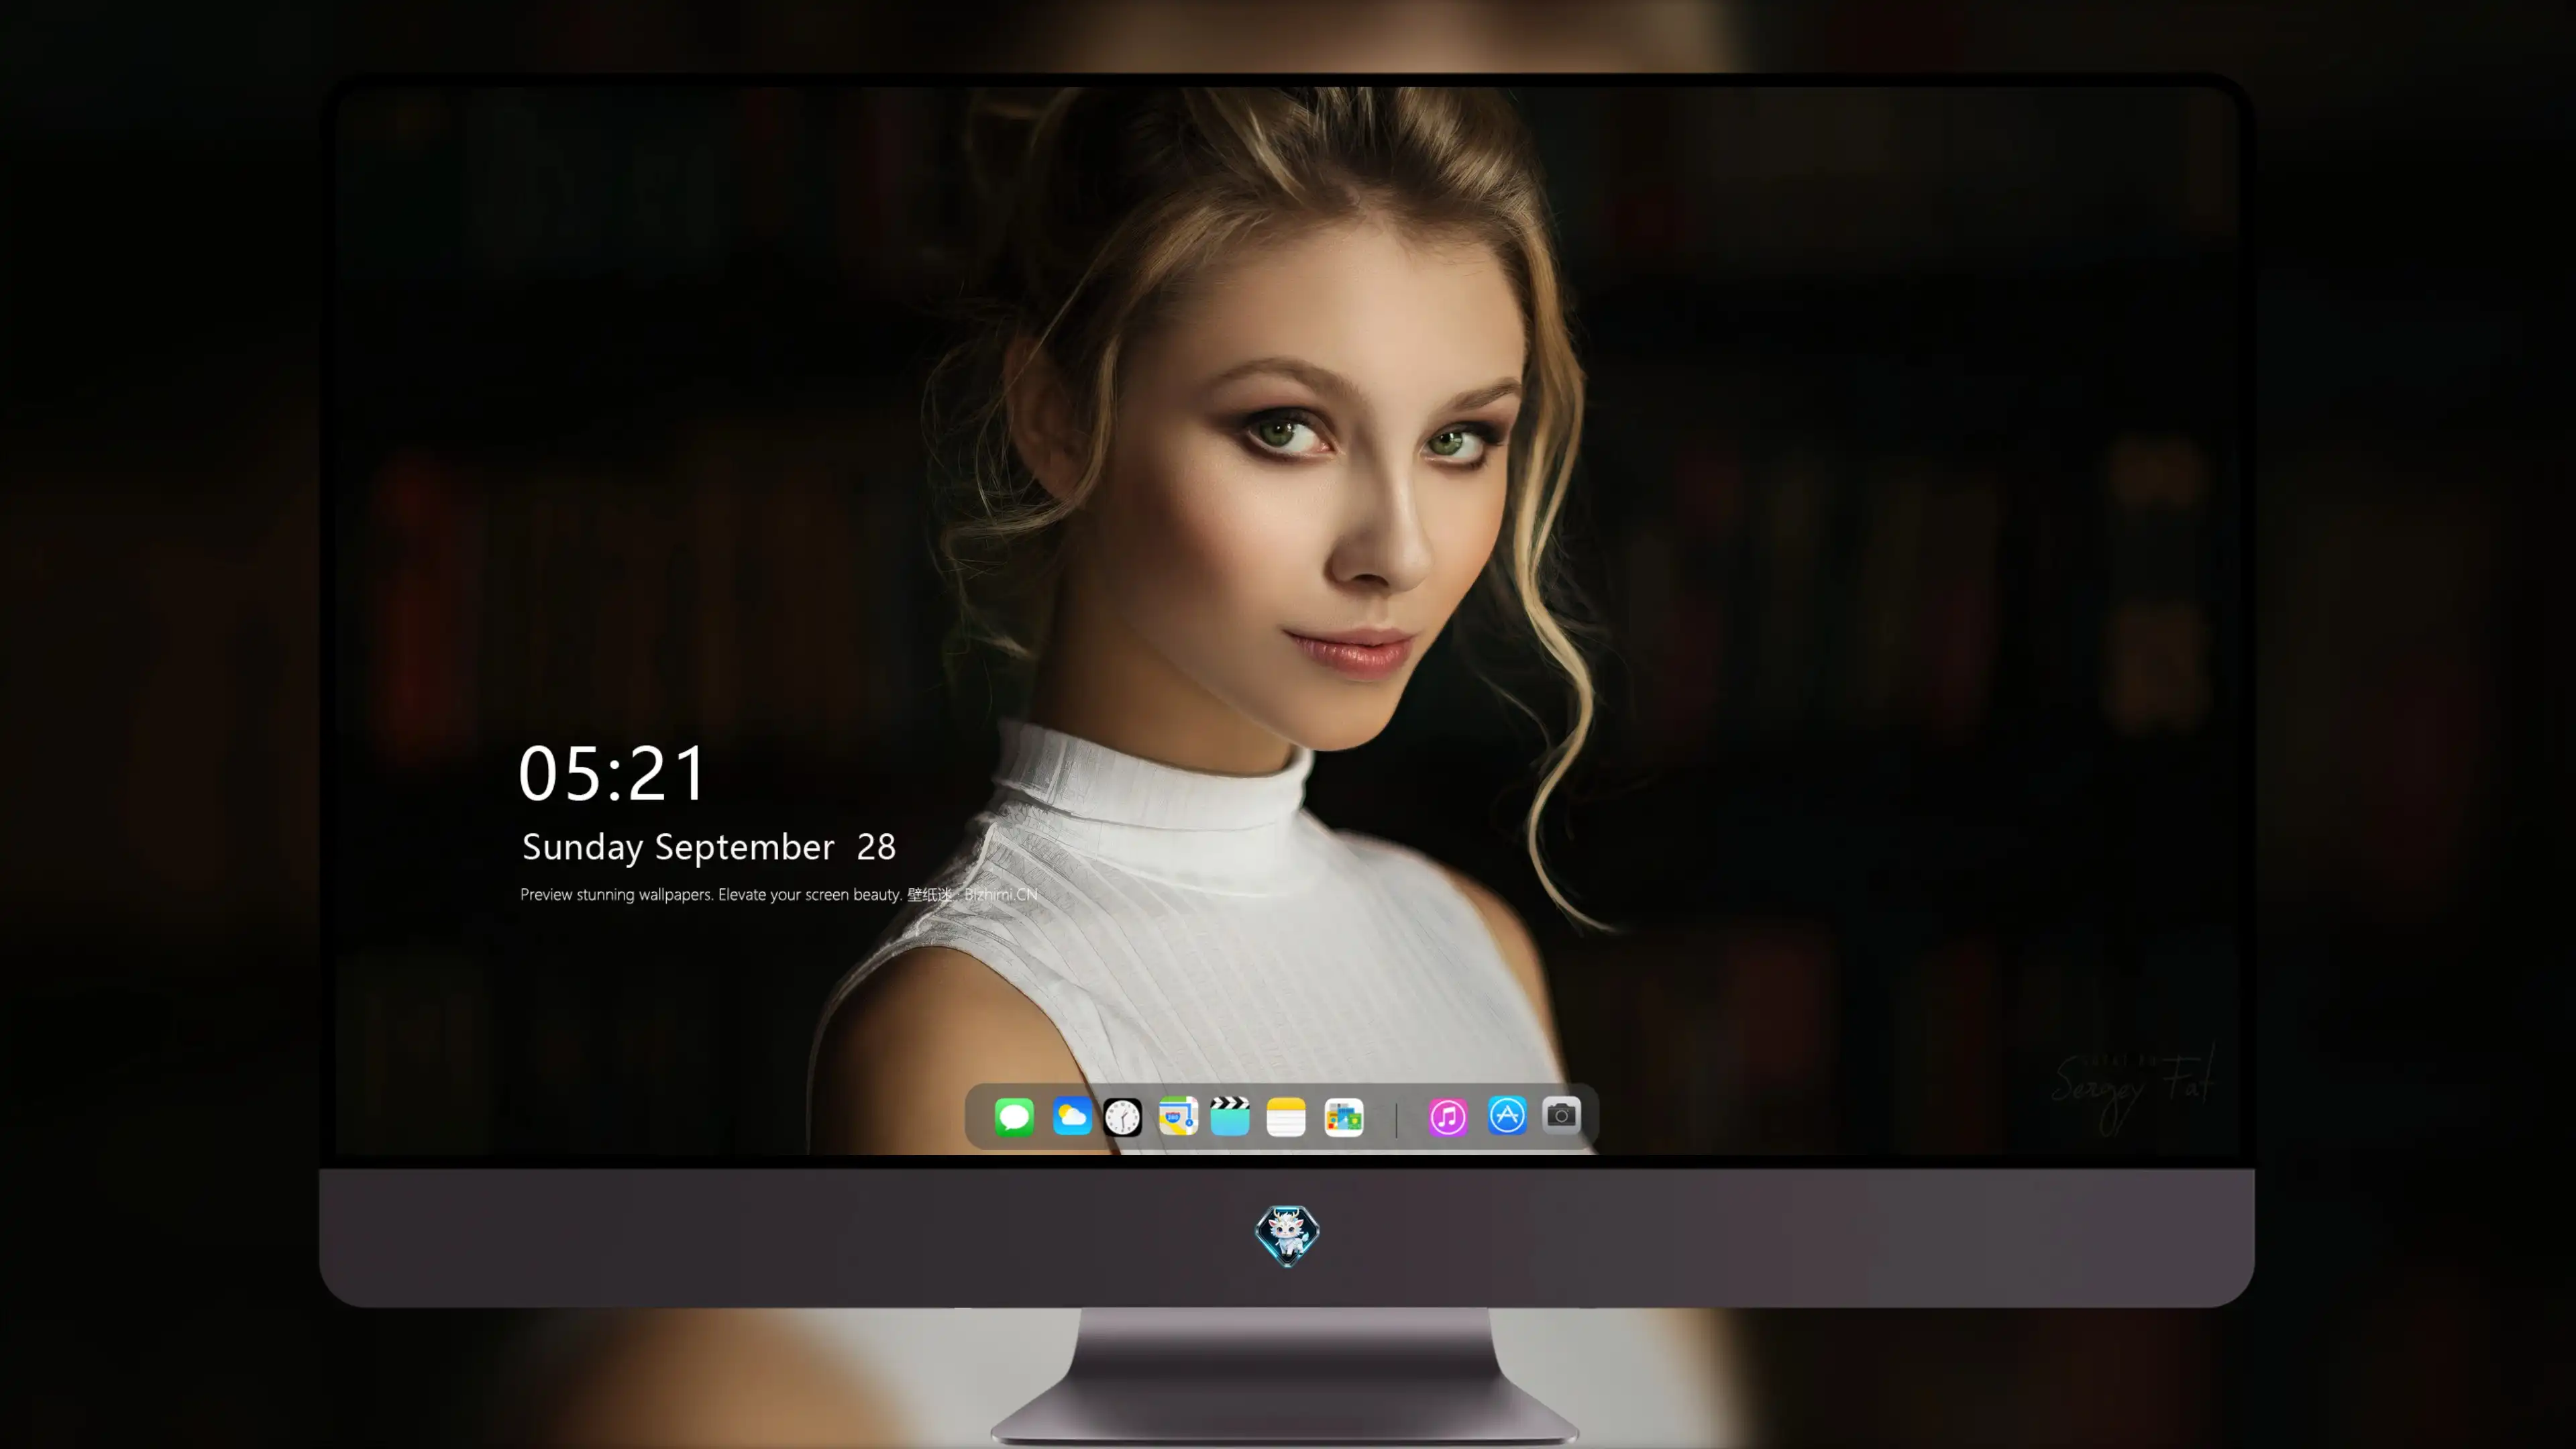Screen dimensions: 2576x1449
Task: Open the Videos clapperboard app in dock
Action: [1230, 1116]
